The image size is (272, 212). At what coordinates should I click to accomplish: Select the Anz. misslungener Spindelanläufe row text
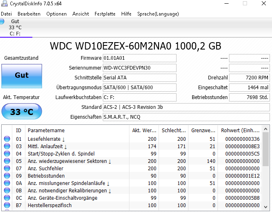point(66,183)
